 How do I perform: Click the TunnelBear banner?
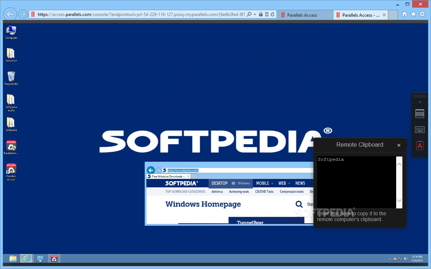point(266,221)
